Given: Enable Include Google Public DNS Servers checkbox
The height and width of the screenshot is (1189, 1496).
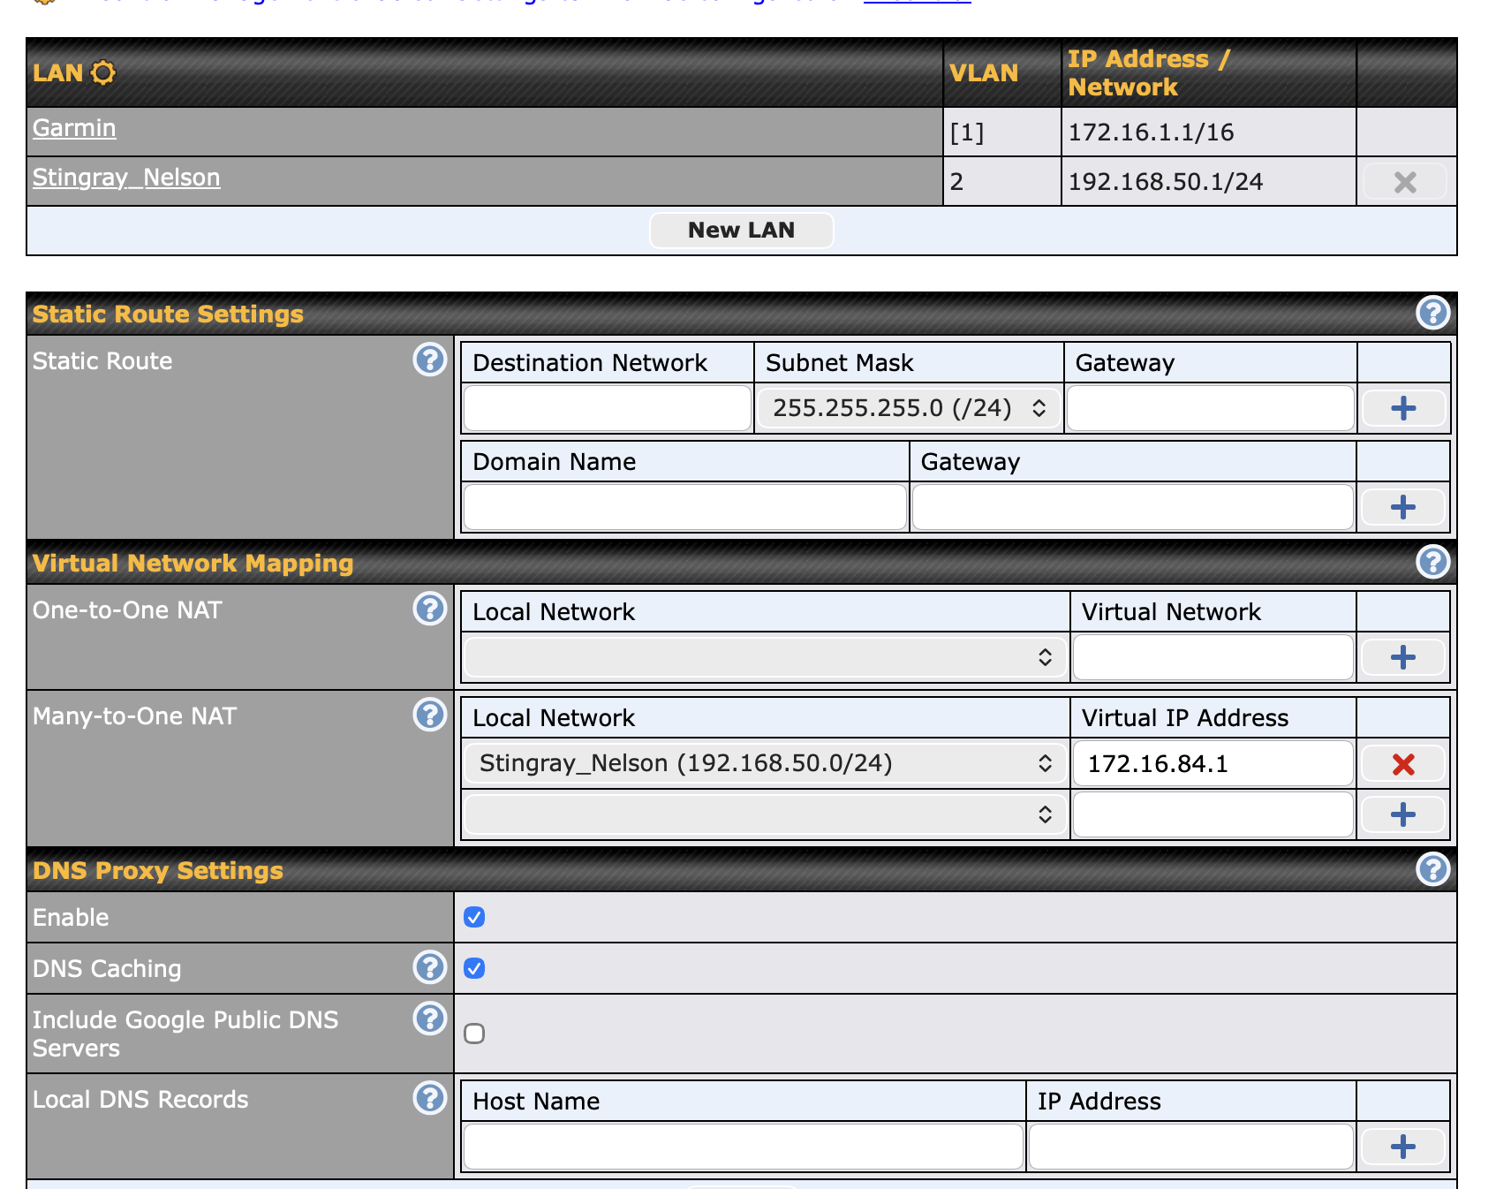Looking at the screenshot, I should click(x=474, y=1034).
